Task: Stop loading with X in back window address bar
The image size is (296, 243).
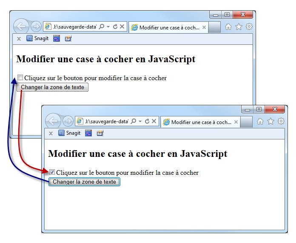Action: tap(122, 26)
